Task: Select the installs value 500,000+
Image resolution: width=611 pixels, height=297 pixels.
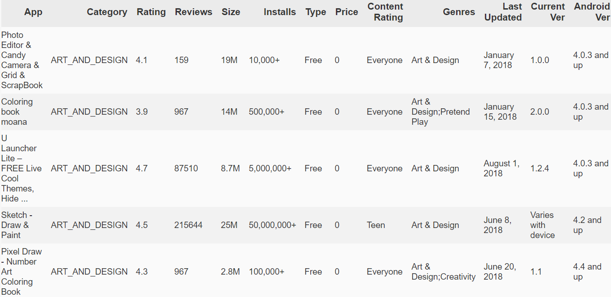Action: (x=267, y=112)
